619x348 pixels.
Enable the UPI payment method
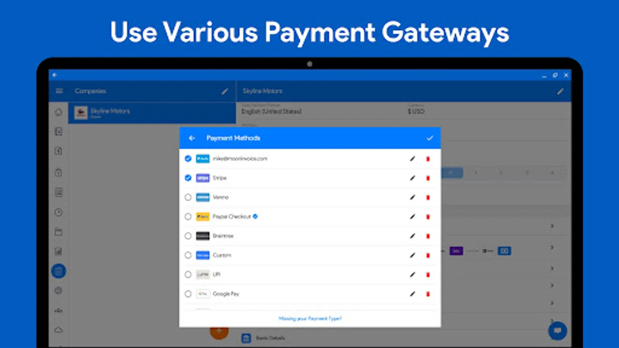188,275
